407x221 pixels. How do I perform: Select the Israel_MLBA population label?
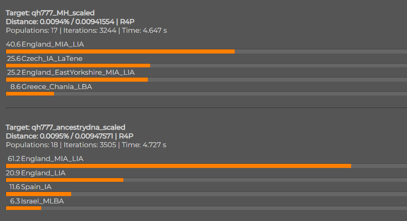[43, 201]
